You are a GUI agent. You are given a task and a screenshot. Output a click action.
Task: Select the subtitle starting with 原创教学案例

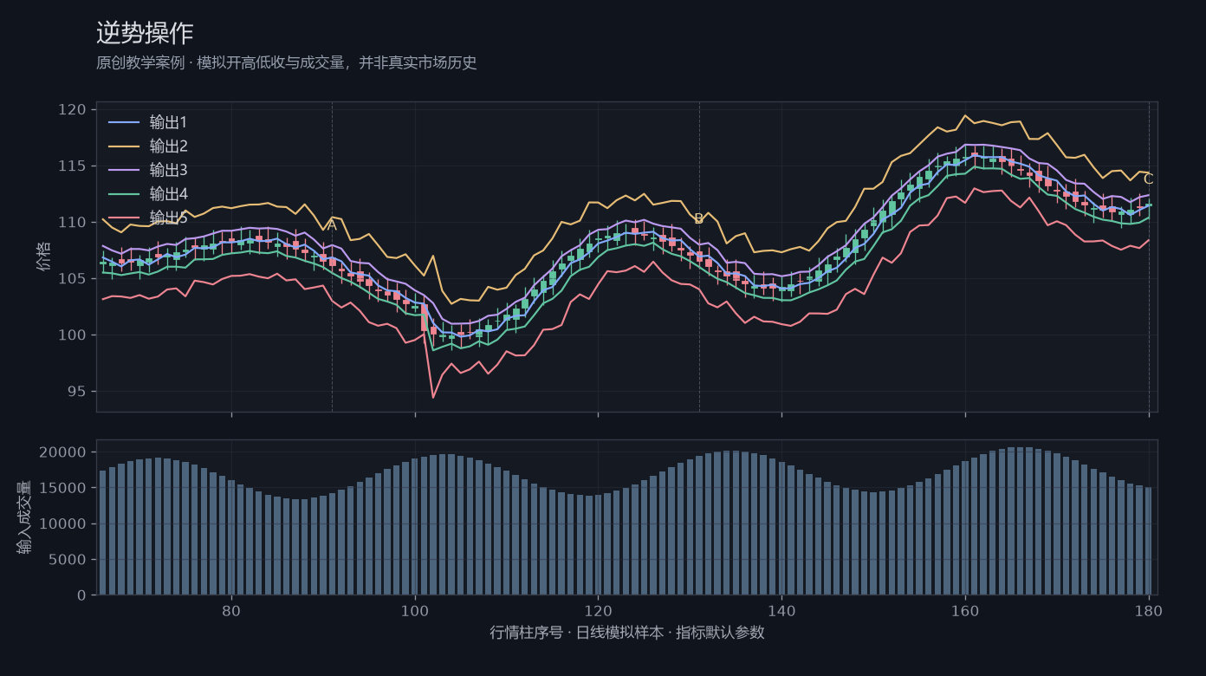click(287, 63)
